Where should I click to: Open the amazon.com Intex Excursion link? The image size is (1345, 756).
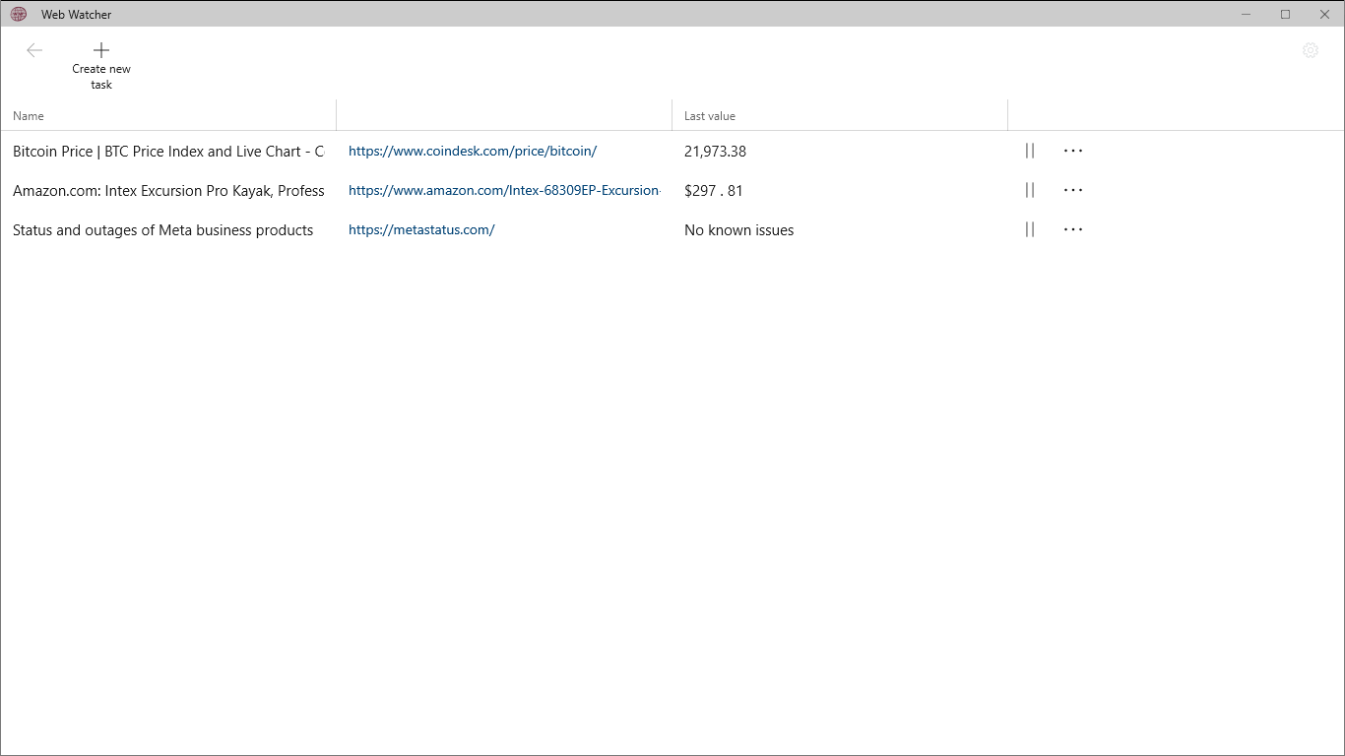pos(504,190)
